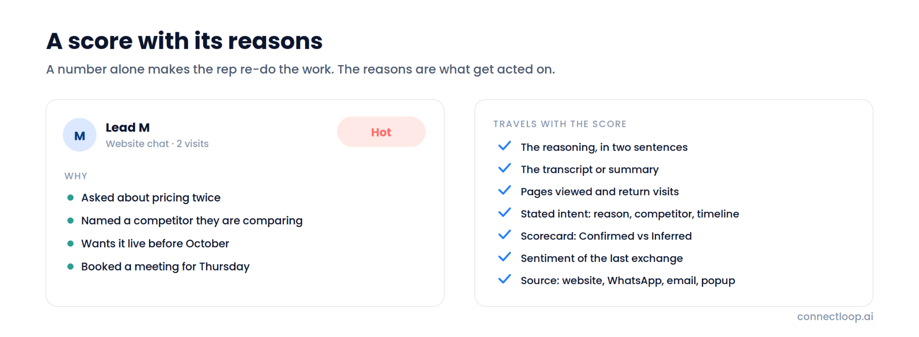919x337 pixels.
Task: Click the checkmark next to 'Pages viewed and return visits'
Action: 504,191
